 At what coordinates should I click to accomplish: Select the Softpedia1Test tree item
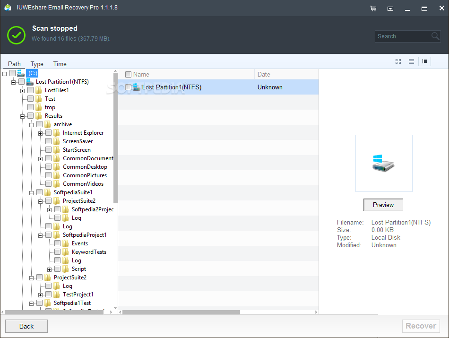point(72,303)
